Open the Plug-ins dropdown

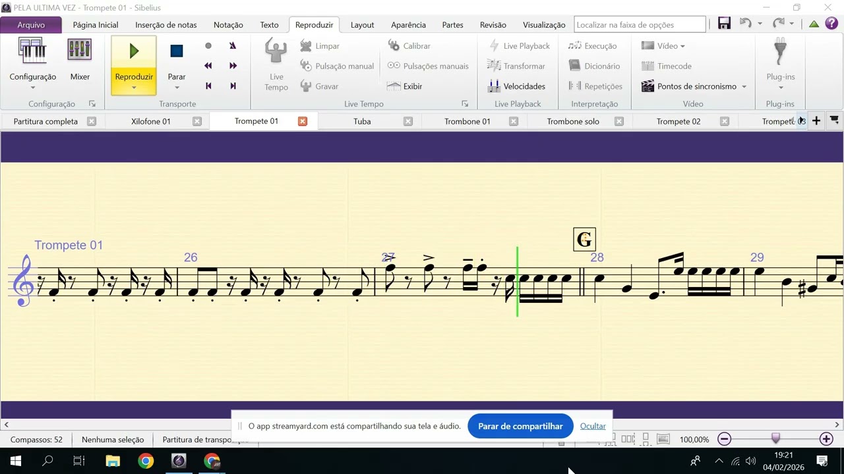point(781,65)
